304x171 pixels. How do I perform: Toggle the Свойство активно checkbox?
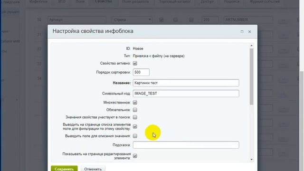click(x=135, y=63)
